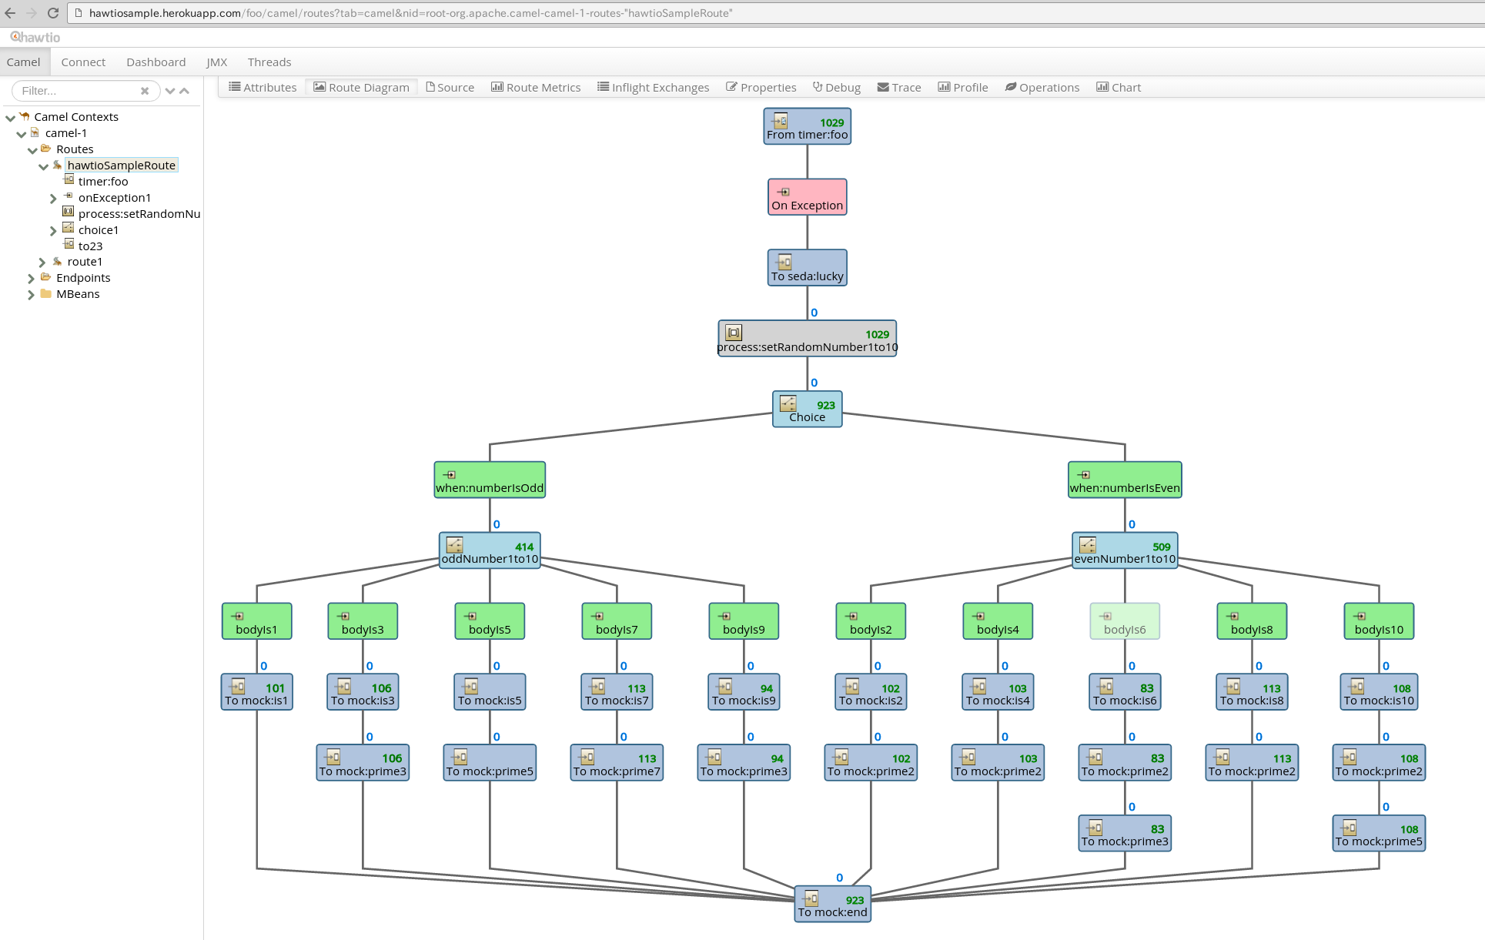This screenshot has width=1485, height=940.
Task: Clear the filter text box
Action: pyautogui.click(x=145, y=90)
